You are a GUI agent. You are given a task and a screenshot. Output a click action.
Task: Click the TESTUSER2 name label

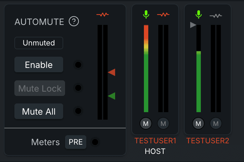[x=208, y=141]
